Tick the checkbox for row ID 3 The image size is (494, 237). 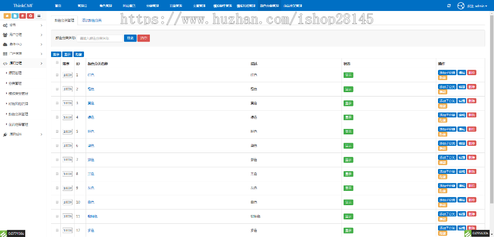(57, 103)
